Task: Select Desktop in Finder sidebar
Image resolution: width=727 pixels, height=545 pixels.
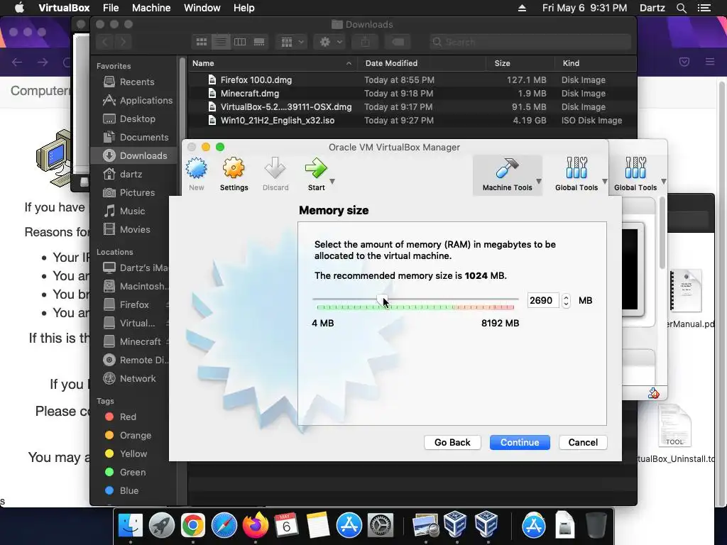Action: click(133, 119)
